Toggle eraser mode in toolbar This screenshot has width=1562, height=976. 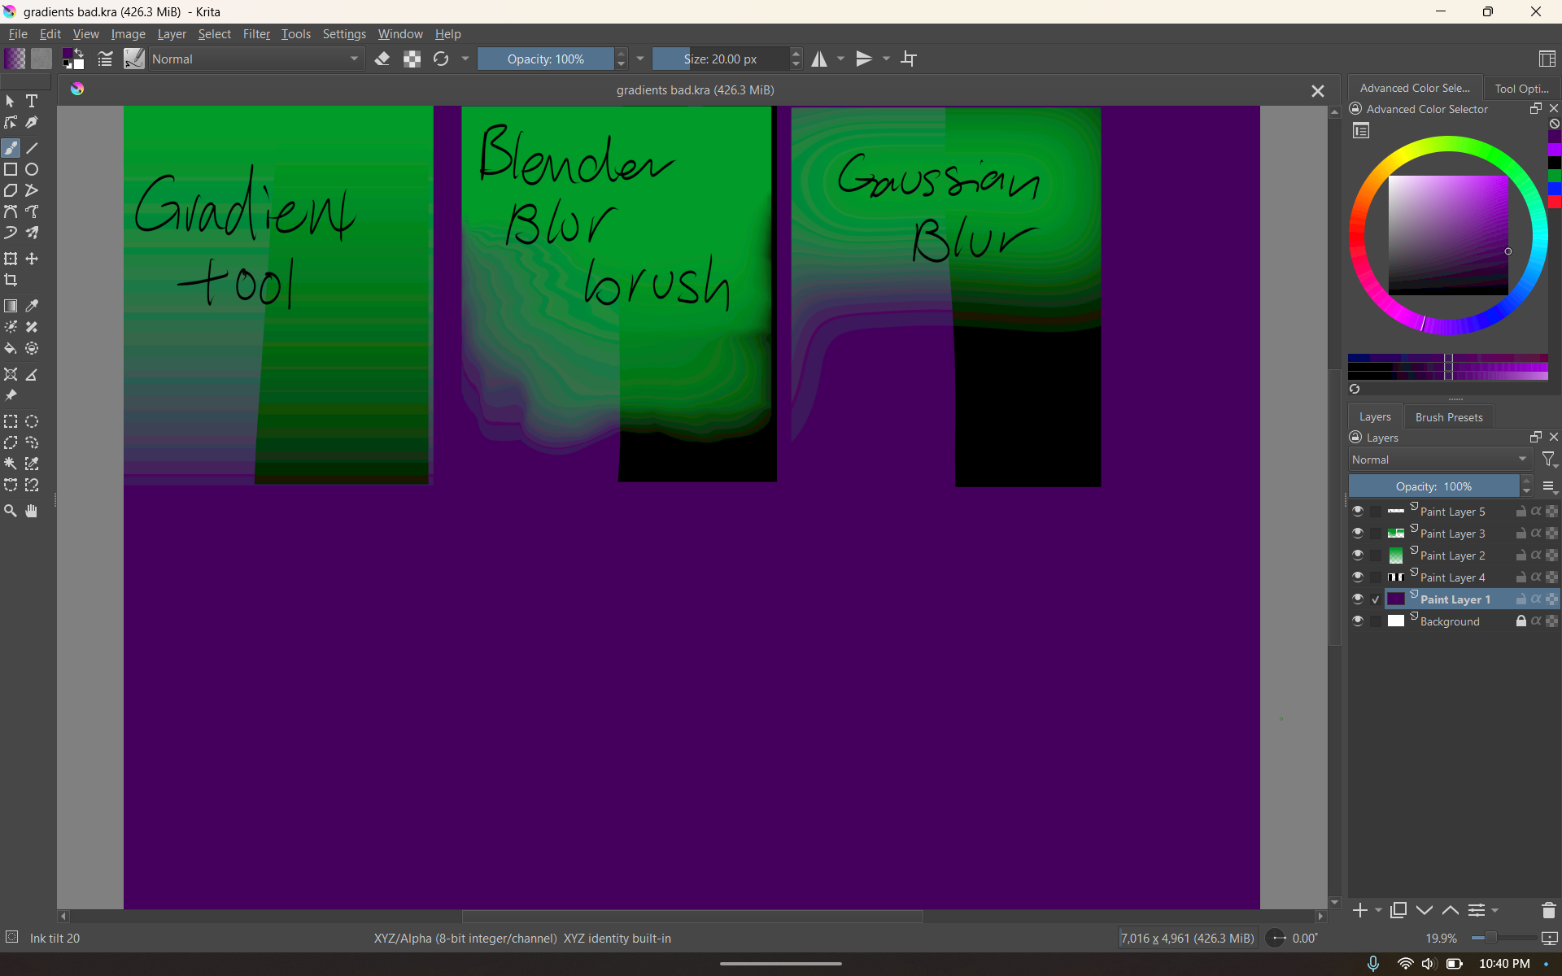382,59
